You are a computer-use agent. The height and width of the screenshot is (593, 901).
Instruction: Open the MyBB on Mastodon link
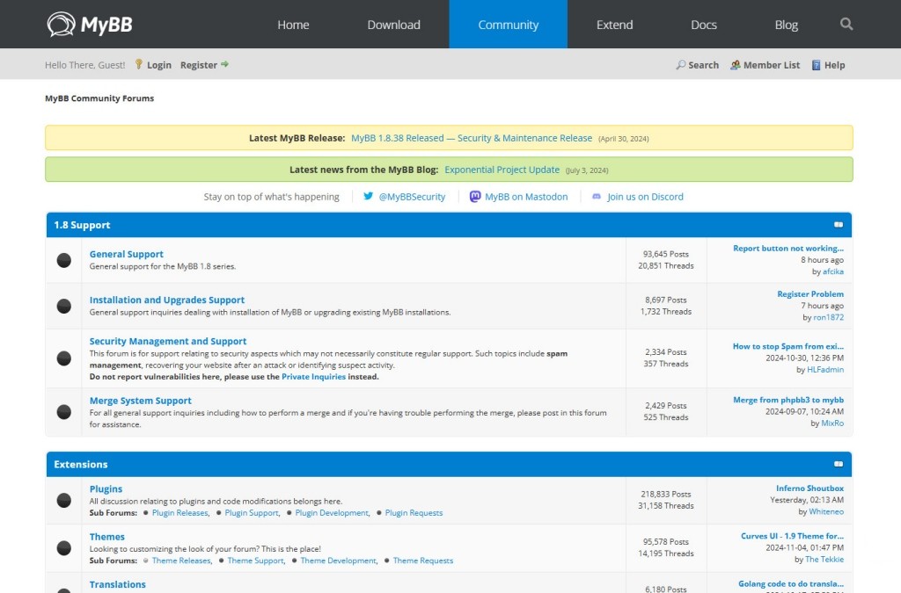[x=526, y=197]
